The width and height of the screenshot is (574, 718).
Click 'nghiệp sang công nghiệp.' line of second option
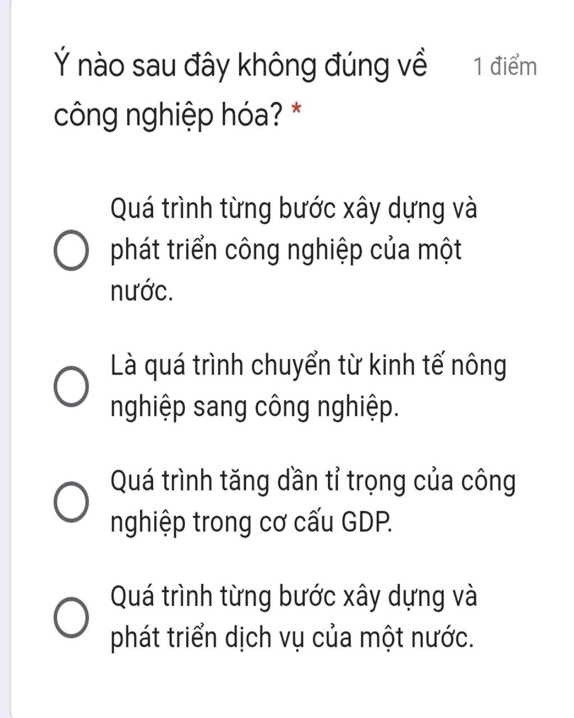coord(255,408)
